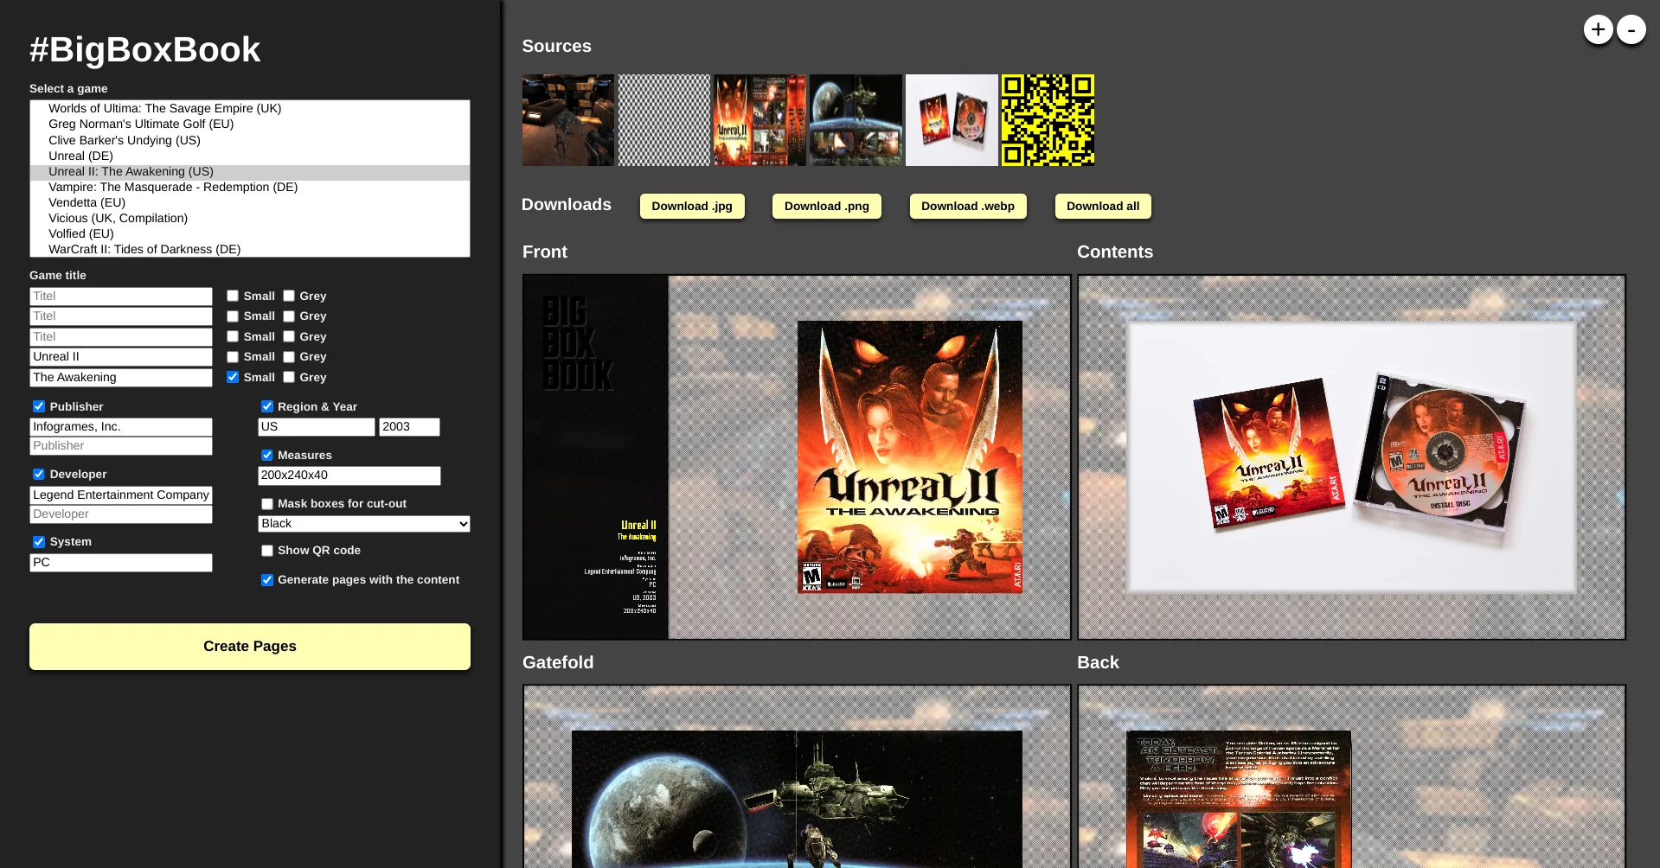
Task: Choose WarCraft II: Tides of Darkness (DE)
Action: pos(144,249)
